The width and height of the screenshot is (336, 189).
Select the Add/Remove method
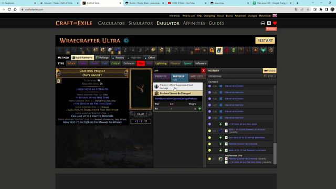[82, 57]
